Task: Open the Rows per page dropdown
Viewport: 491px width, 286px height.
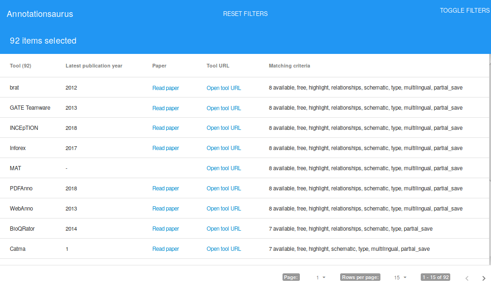Action: pyautogui.click(x=400, y=278)
